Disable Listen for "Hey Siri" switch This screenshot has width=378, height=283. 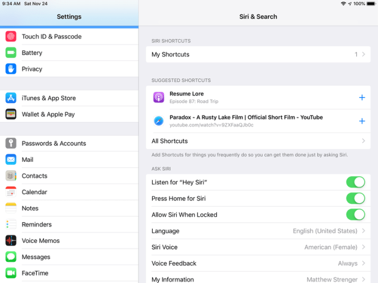point(355,182)
